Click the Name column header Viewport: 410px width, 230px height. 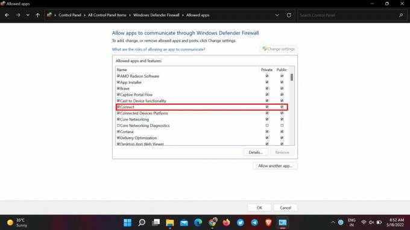[x=122, y=70]
